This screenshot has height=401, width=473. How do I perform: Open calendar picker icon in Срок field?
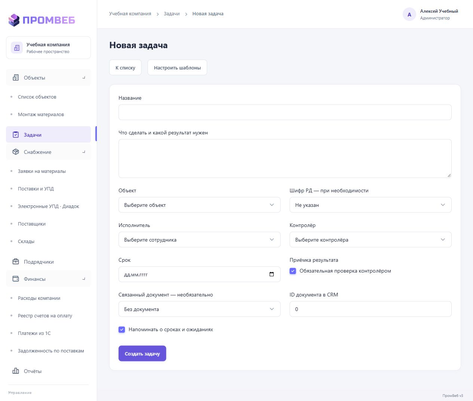[x=272, y=274]
